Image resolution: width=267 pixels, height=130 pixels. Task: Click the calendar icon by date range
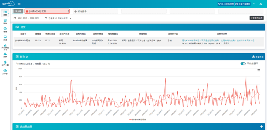click(15, 18)
